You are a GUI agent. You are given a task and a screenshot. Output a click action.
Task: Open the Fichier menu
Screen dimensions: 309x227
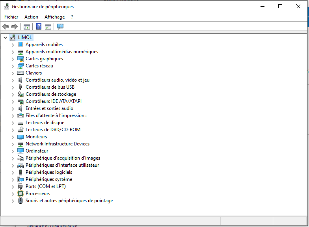click(11, 17)
